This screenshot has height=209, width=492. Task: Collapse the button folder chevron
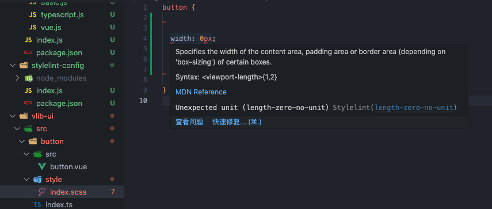tap(22, 141)
